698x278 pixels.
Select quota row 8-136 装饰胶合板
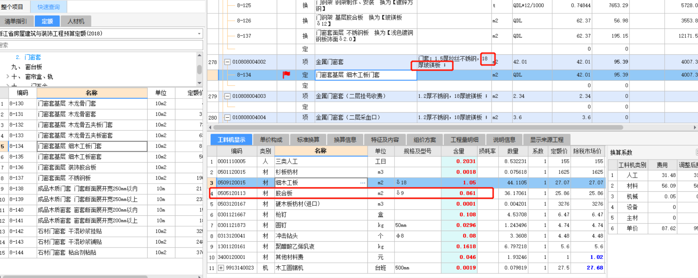click(101, 168)
